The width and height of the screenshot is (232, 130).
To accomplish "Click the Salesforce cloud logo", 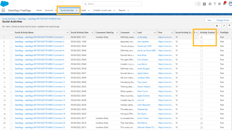I will click(4, 4).
